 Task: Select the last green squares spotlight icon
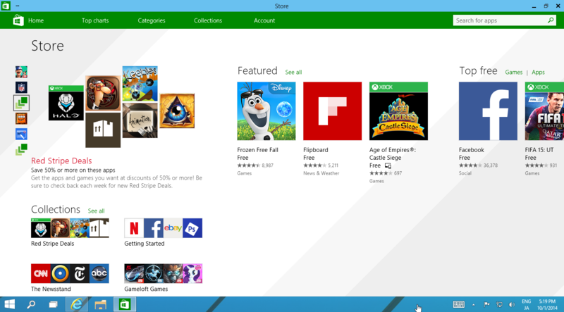[21, 149]
